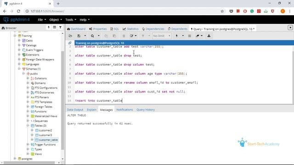Click the Delete trash icon
294x165 pixels.
pyautogui.click(x=124, y=36)
